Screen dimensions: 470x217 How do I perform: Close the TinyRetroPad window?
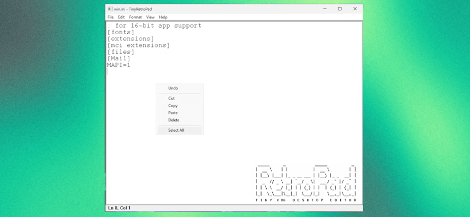coord(355,9)
